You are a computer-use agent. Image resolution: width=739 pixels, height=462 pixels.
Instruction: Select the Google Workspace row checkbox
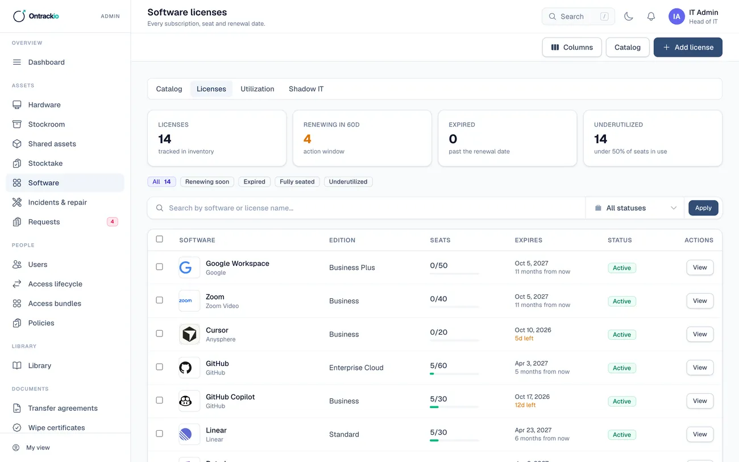click(159, 267)
